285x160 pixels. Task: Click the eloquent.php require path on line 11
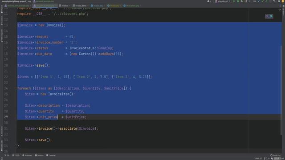click(x=69, y=14)
